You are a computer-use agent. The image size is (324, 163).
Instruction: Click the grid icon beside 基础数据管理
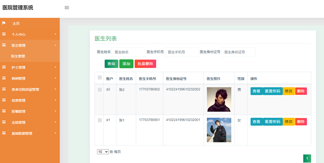4,133
